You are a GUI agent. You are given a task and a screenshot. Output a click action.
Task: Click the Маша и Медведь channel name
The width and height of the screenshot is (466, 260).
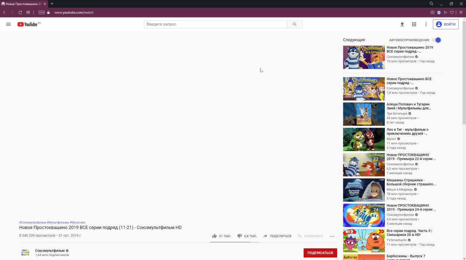click(x=400, y=189)
